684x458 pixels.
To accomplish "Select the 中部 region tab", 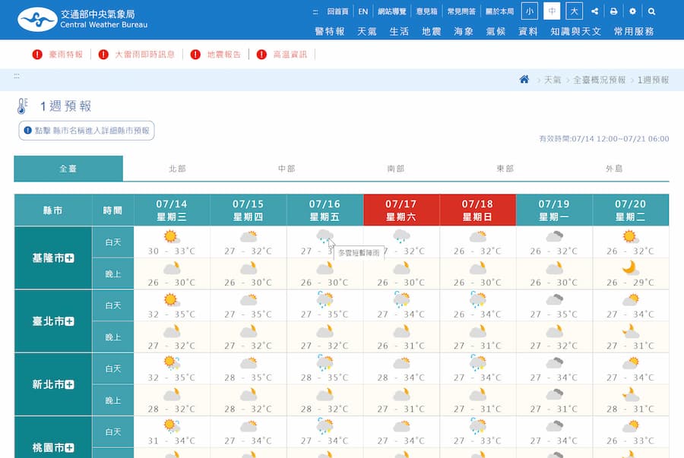I will [287, 169].
